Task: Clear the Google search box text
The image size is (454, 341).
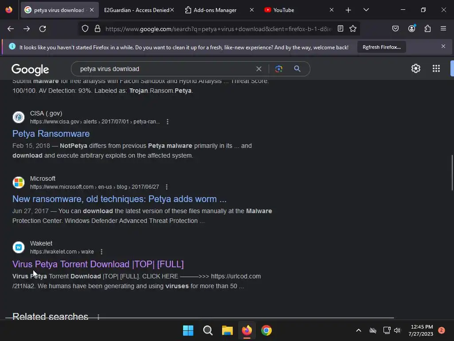Action: coord(259,69)
